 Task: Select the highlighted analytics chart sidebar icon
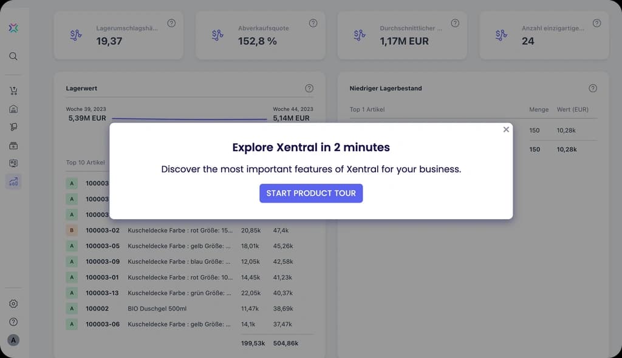point(13,181)
